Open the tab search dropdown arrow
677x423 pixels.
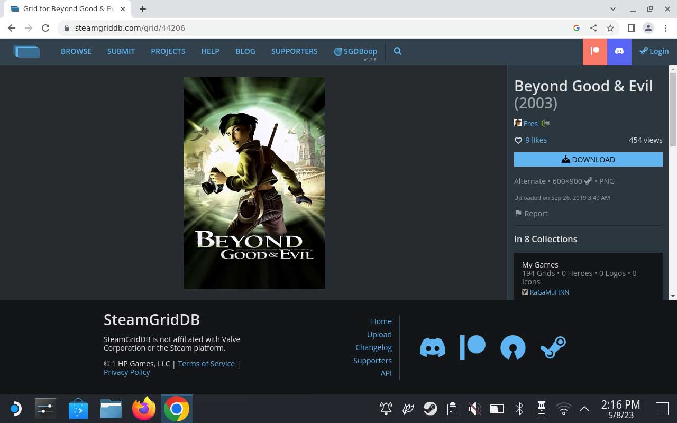pyautogui.click(x=613, y=9)
